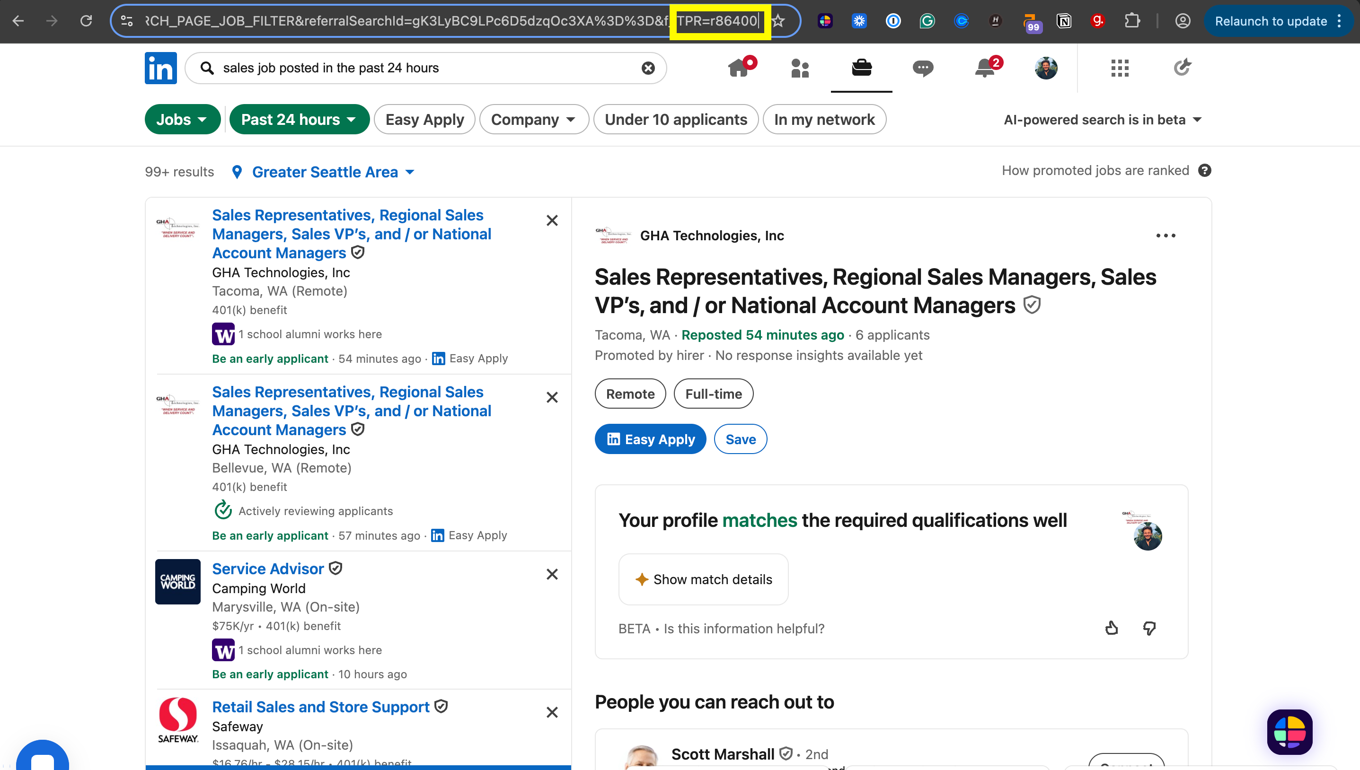This screenshot has height=770, width=1360.
Task: Expand the Past 24 hours dropdown
Action: click(299, 120)
